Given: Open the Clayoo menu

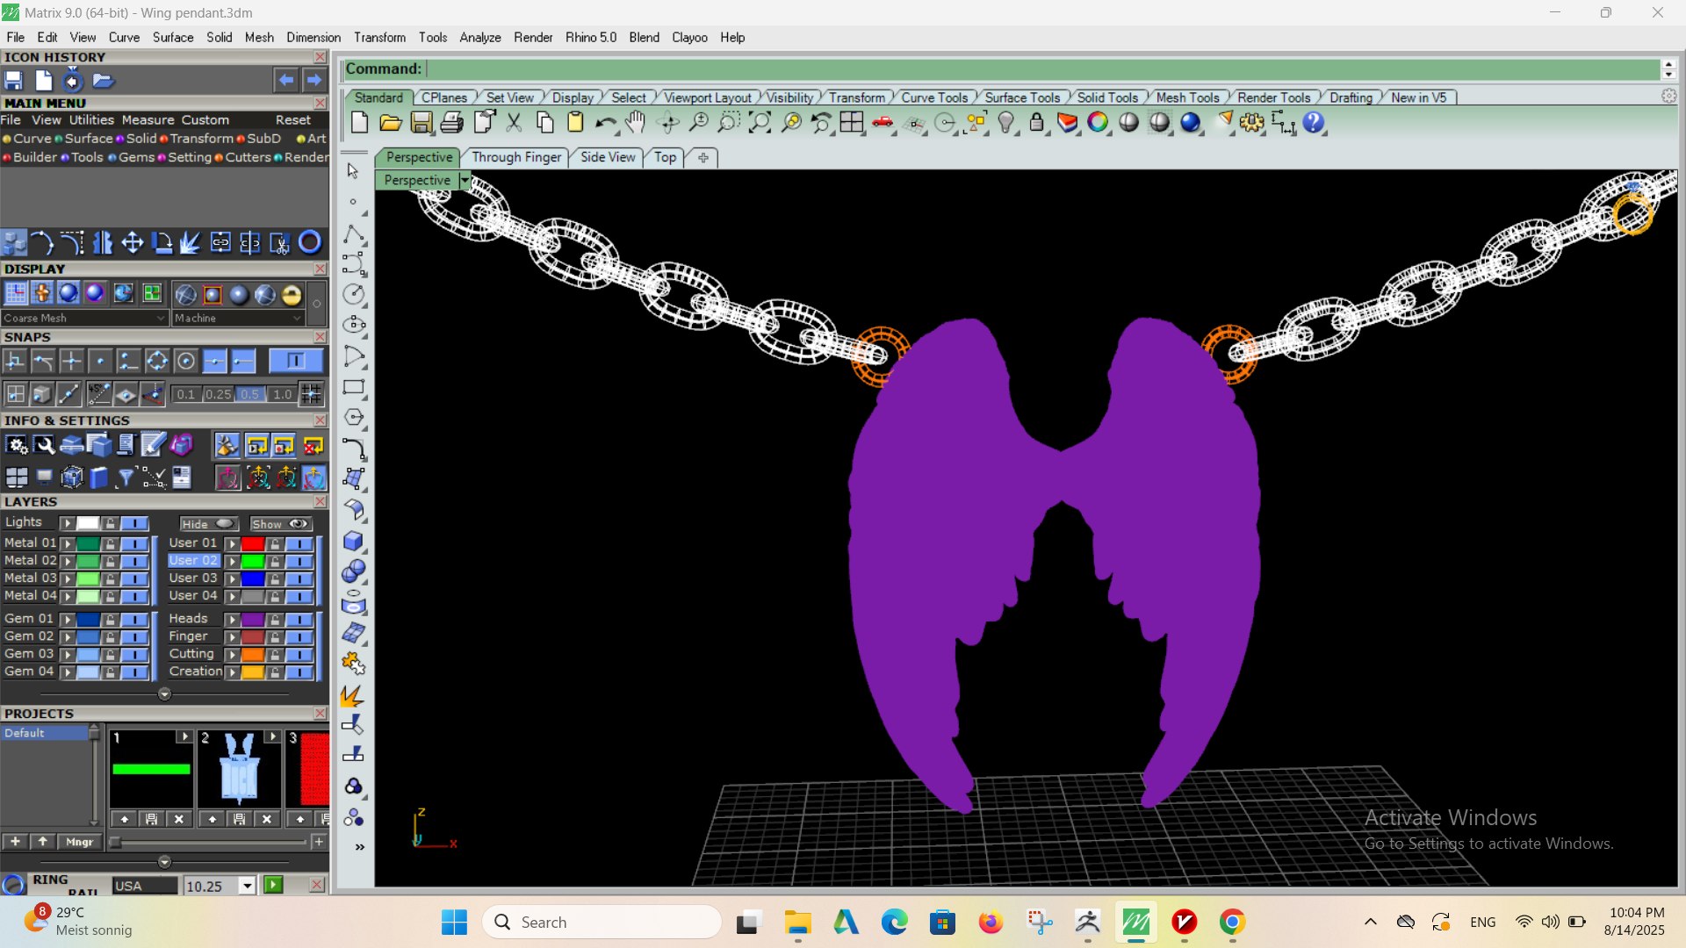Looking at the screenshot, I should 689,38.
